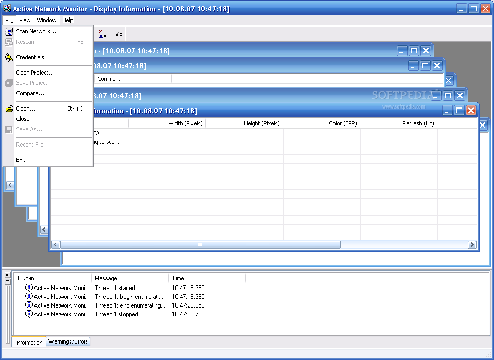Viewport: 494px width, 360px height.
Task: Click the greyed Recent File entry
Action: [x=48, y=145]
